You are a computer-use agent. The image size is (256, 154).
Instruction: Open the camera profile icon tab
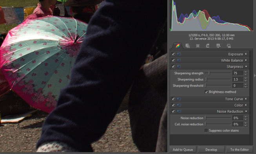(208, 46)
